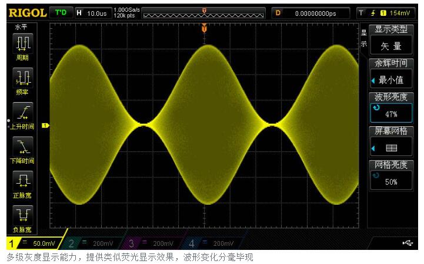Click the horizontal timebase 10.0us field
424x264 pixels.
(92, 12)
